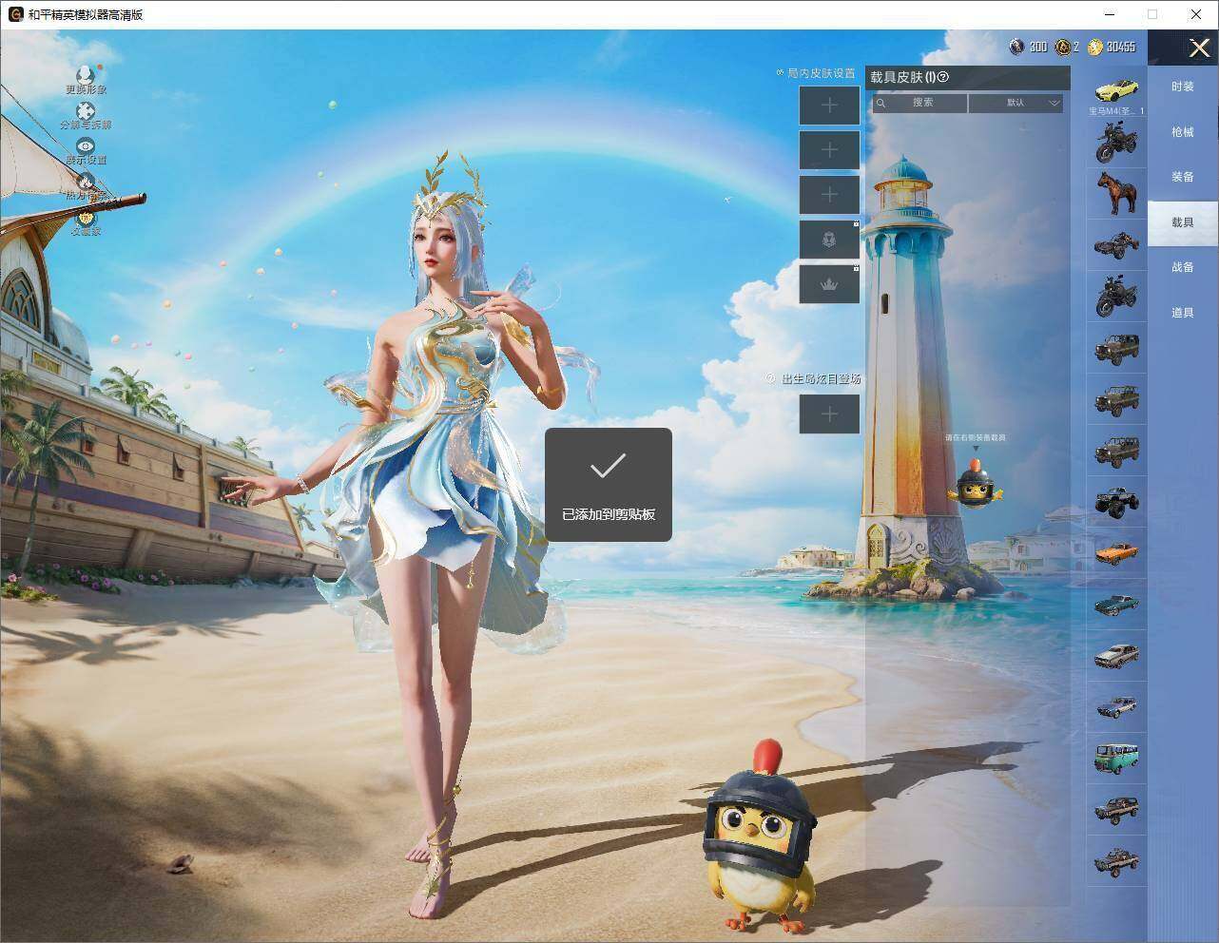Switch to the 道具 tab
This screenshot has height=943, width=1219.
[1183, 313]
